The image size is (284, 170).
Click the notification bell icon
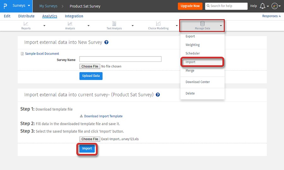click(262, 6)
